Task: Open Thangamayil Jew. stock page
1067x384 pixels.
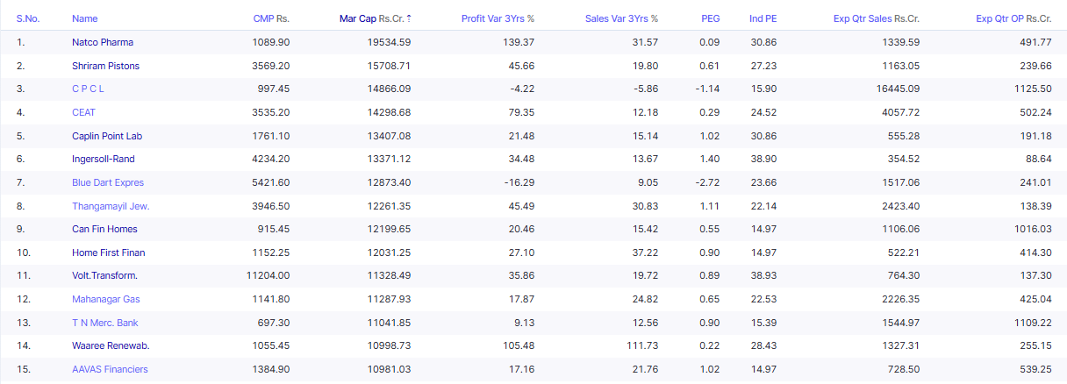Action: pyautogui.click(x=111, y=206)
